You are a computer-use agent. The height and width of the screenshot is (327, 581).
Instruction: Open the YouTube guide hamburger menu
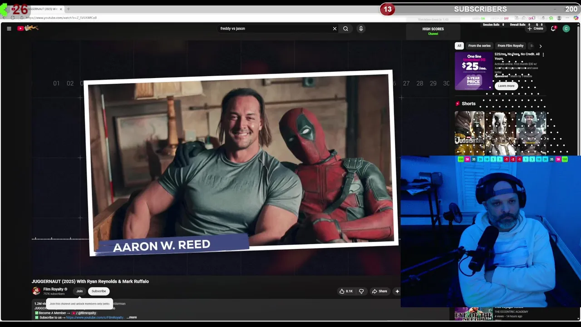click(9, 29)
